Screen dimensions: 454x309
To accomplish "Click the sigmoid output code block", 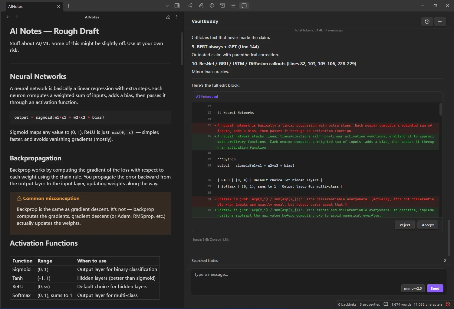I will (x=90, y=117).
